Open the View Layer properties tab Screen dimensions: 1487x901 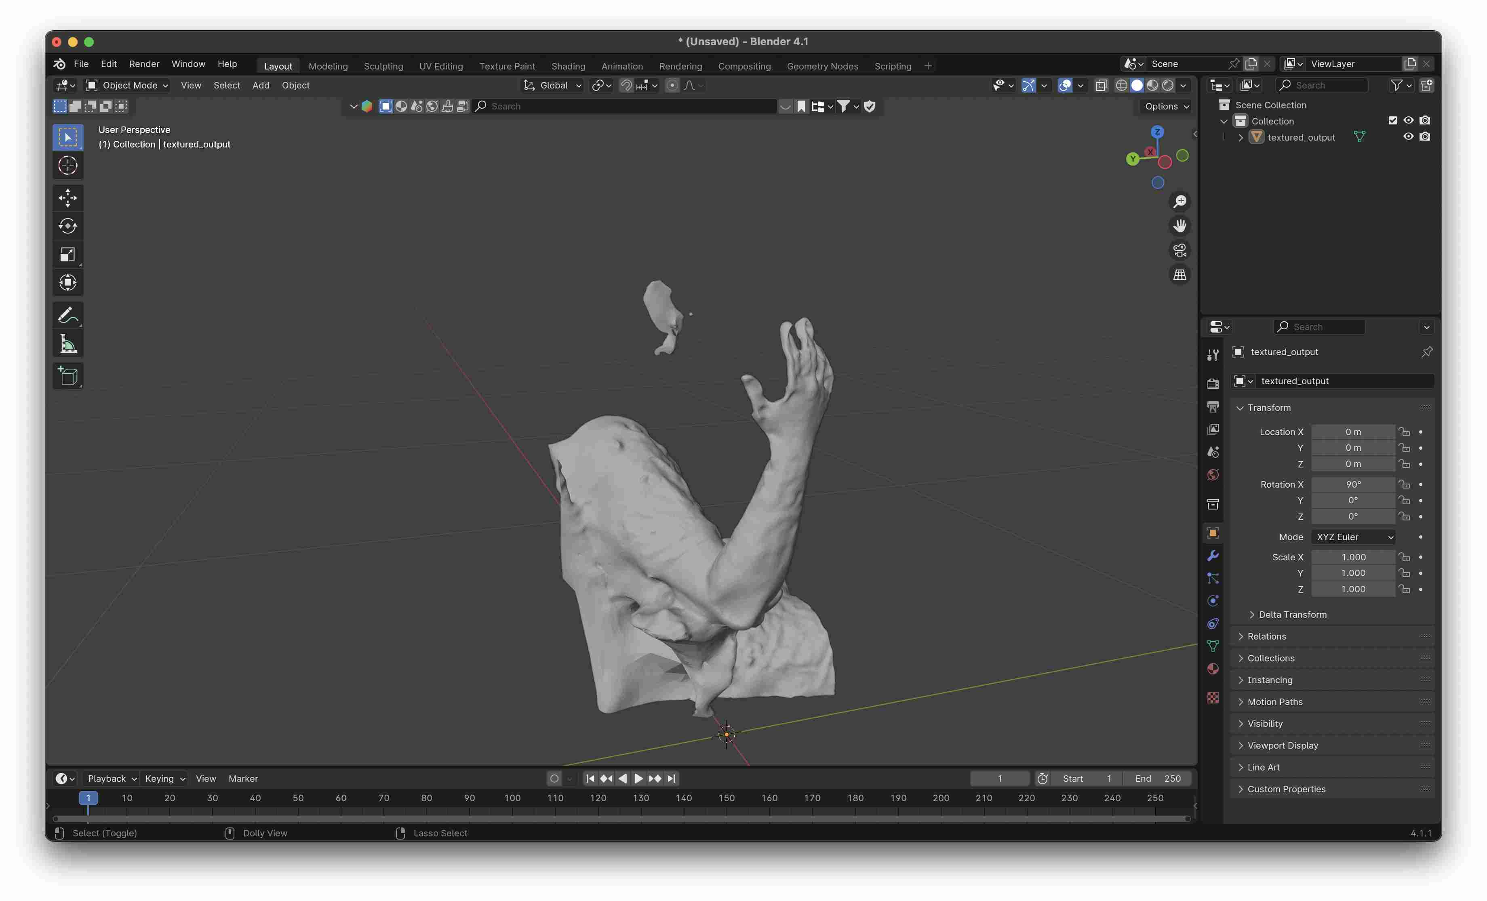[x=1212, y=429]
